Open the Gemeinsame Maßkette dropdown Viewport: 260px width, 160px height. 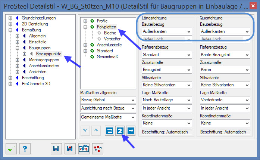pos(108,117)
